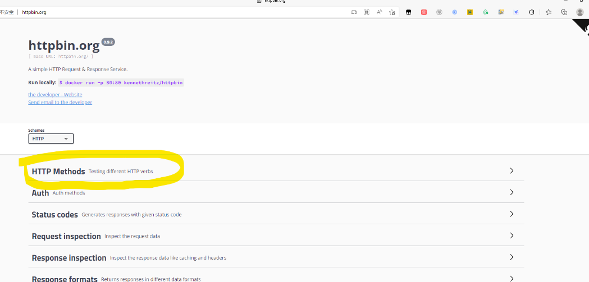Image resolution: width=589 pixels, height=282 pixels.
Task: Click the 0.9.2 version badge
Action: [108, 42]
